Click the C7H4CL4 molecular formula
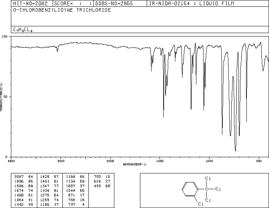269x208 pixels. click(x=23, y=30)
